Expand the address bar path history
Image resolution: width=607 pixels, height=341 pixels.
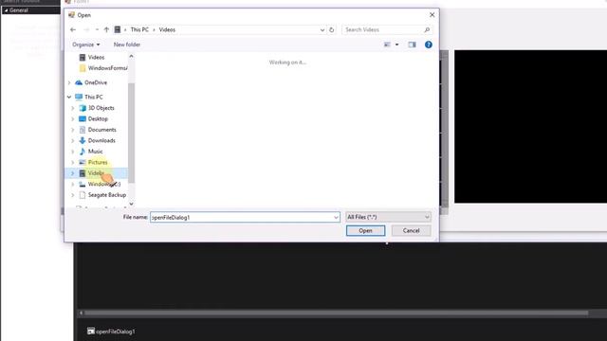(322, 29)
